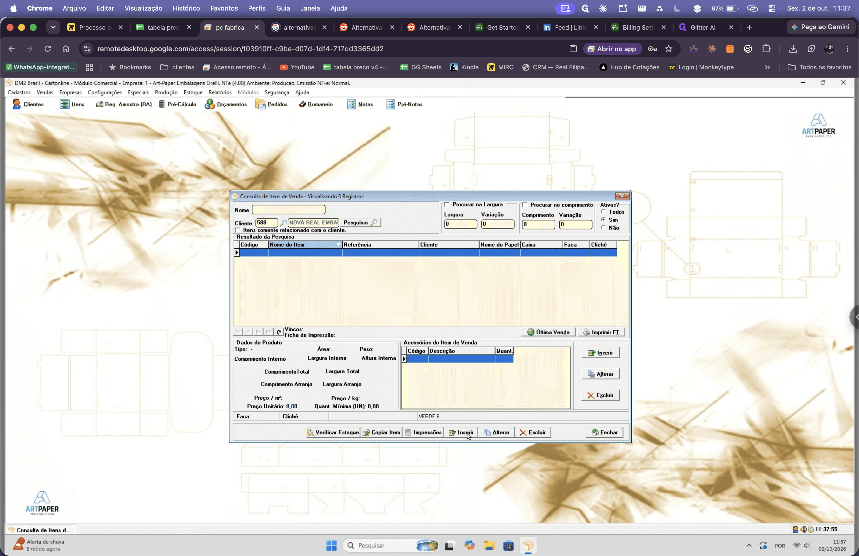Open Relatórios menu

(x=220, y=92)
